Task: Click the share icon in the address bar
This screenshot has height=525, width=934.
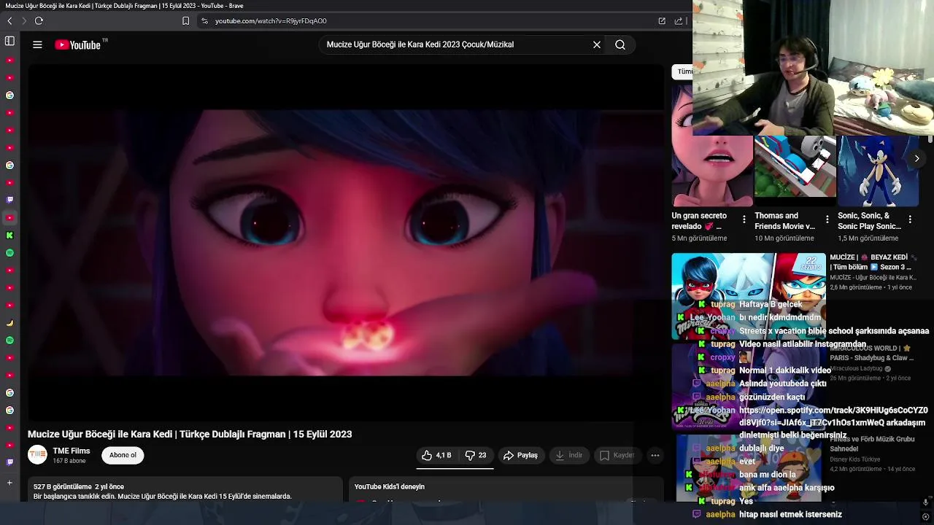Action: coord(679,21)
